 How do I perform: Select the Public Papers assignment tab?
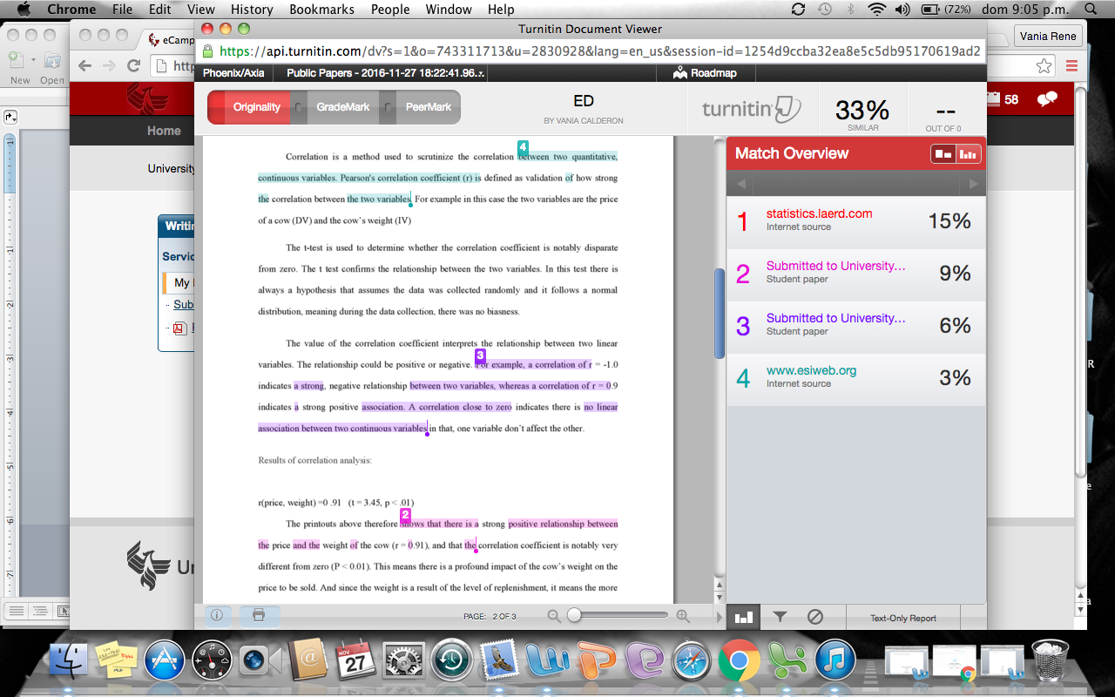click(x=386, y=73)
